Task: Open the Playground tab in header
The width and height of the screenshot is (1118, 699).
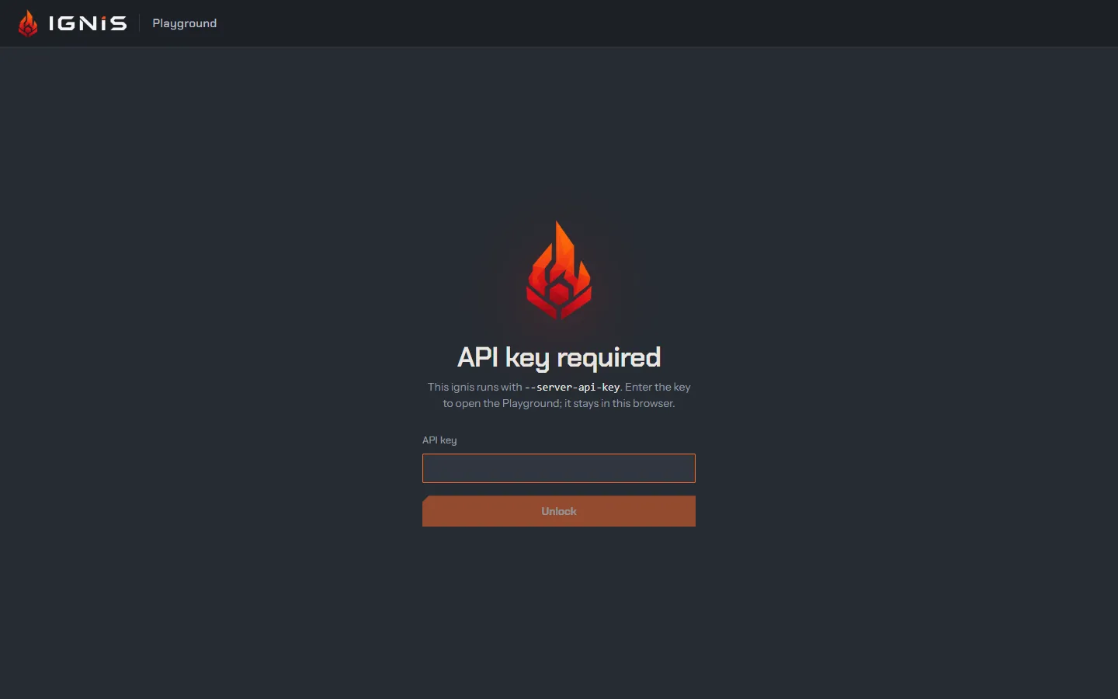Action: (185, 23)
